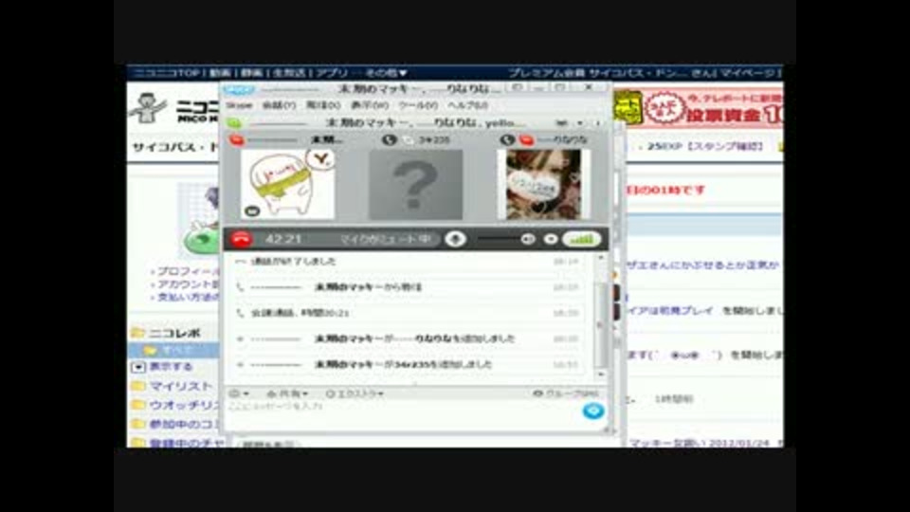Viewport: 910px width, 512px height.
Task: Open 動画 link in Niconico top bar
Action: 220,73
